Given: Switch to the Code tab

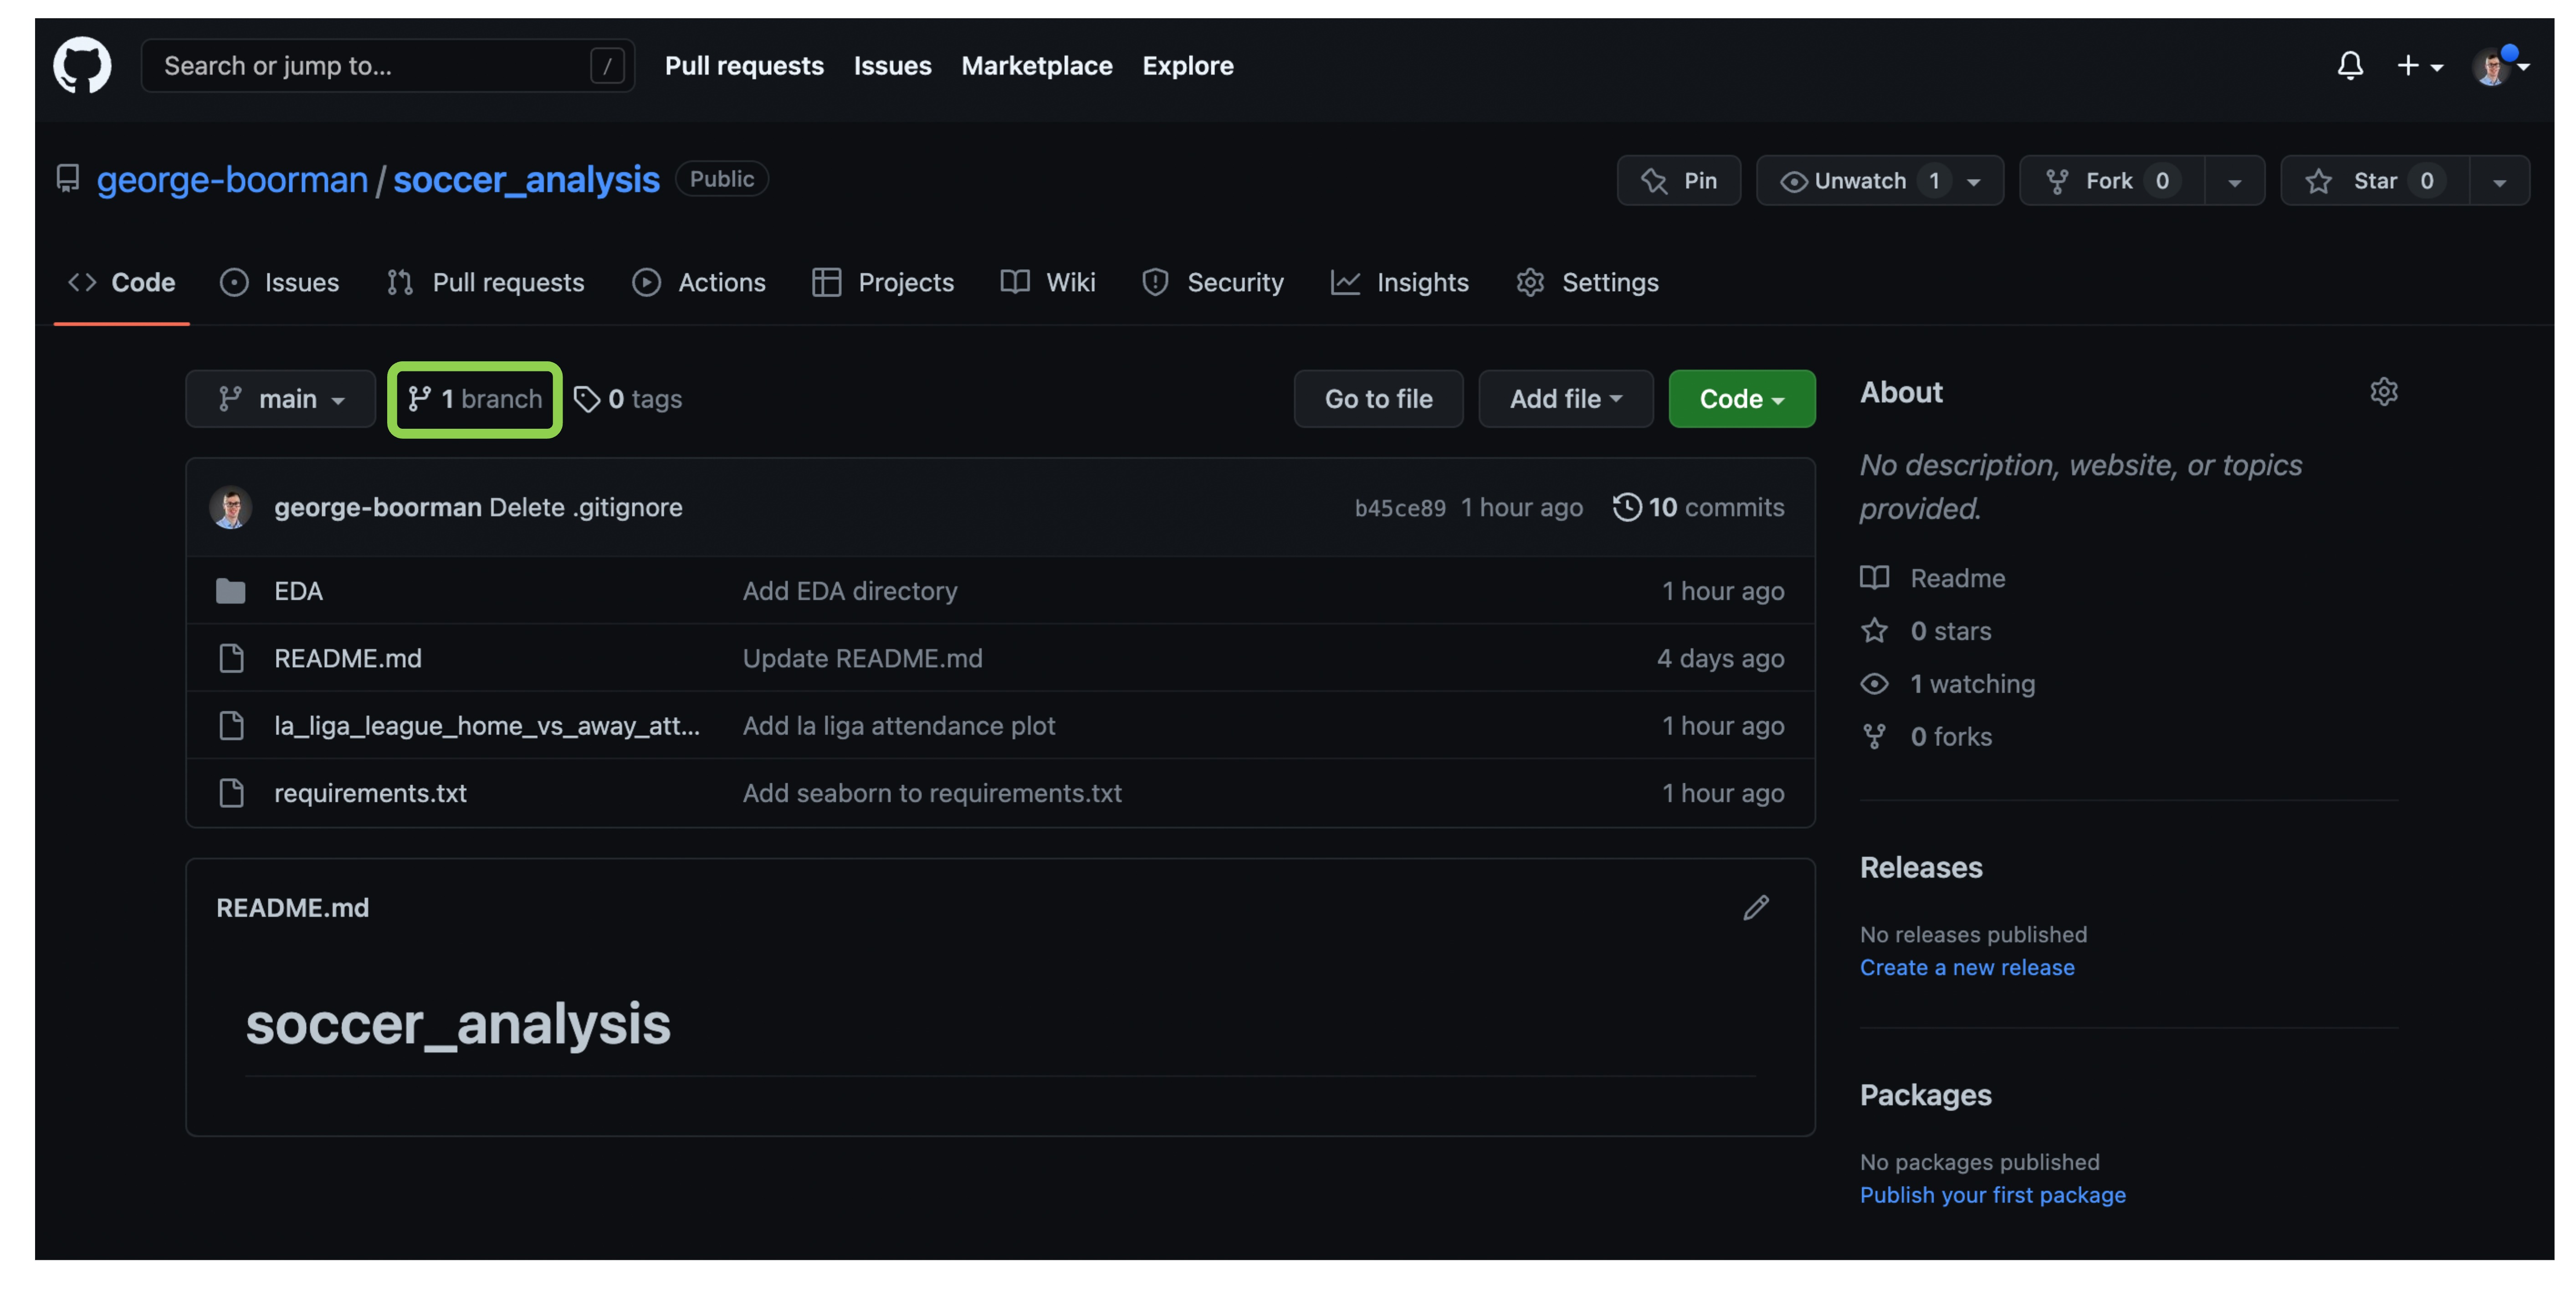Looking at the screenshot, I should (x=121, y=282).
